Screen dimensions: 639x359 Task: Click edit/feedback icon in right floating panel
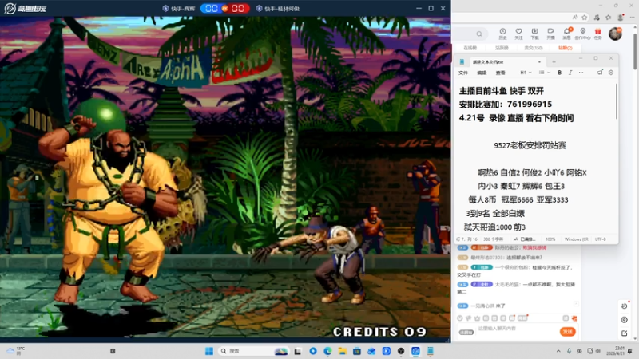click(x=624, y=333)
